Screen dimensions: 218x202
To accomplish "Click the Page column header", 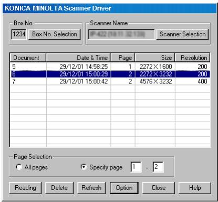I will [122, 58].
